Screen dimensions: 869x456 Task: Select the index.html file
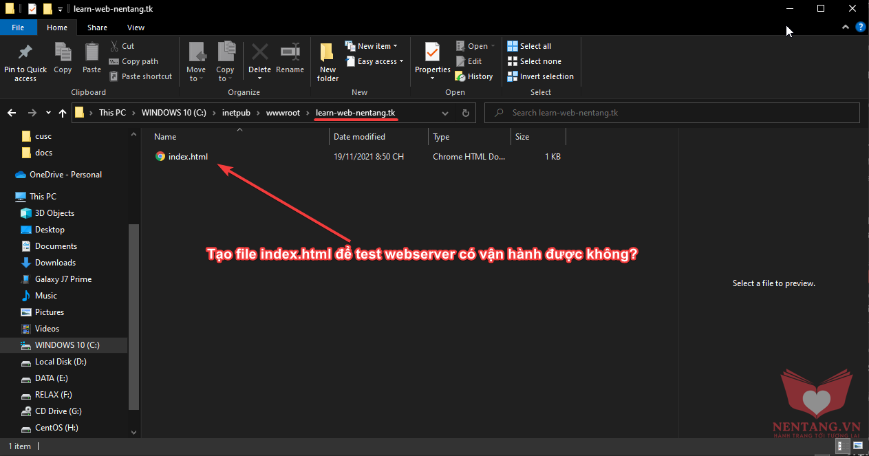[x=188, y=157]
